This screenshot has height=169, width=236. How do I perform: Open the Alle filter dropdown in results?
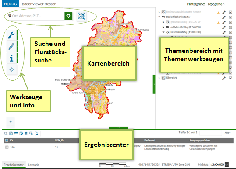click(x=227, y=133)
